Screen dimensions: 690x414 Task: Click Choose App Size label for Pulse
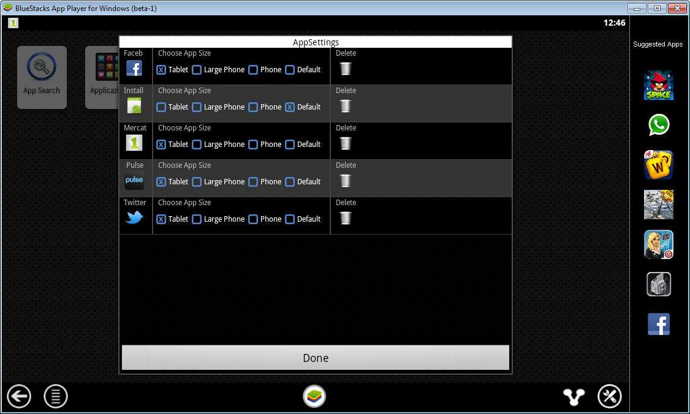tap(184, 165)
